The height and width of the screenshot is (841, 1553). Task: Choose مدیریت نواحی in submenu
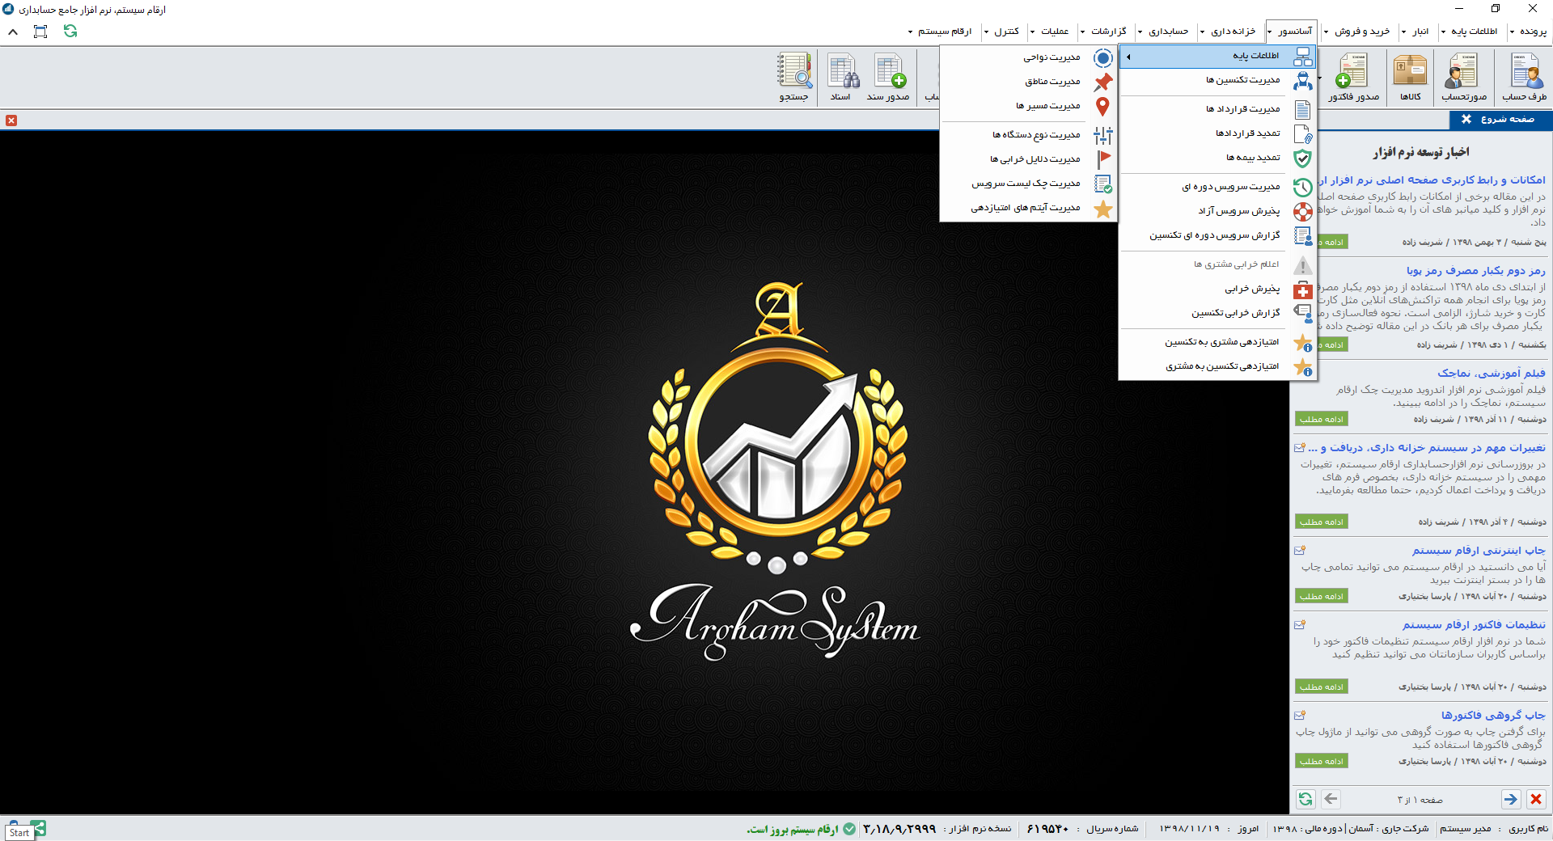click(x=1028, y=57)
